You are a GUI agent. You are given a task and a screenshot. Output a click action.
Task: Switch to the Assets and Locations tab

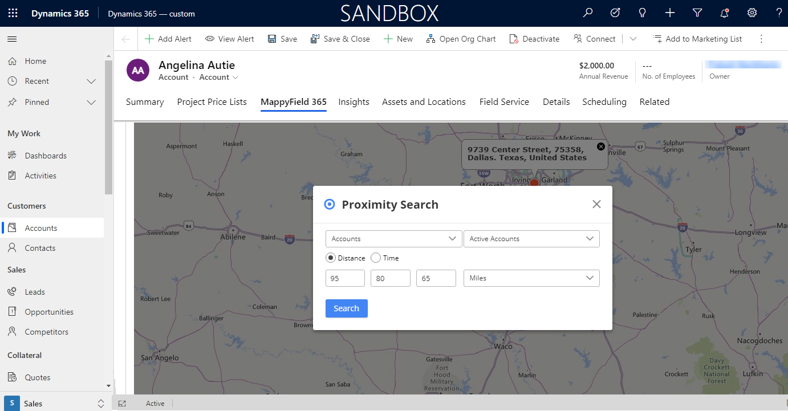tap(424, 102)
